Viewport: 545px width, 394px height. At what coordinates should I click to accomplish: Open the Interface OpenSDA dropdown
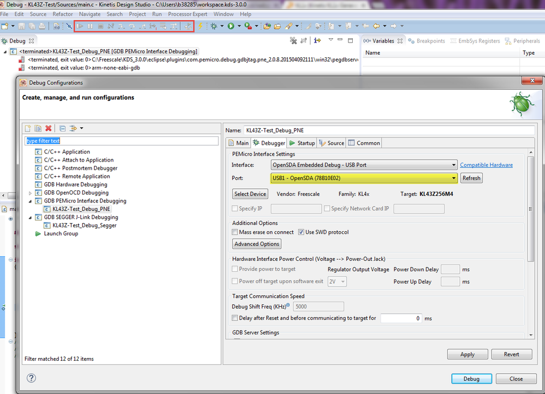364,165
